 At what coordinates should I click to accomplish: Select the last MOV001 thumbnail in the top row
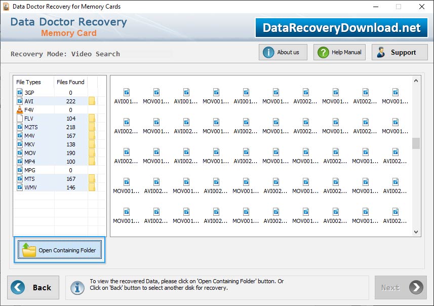(395, 96)
